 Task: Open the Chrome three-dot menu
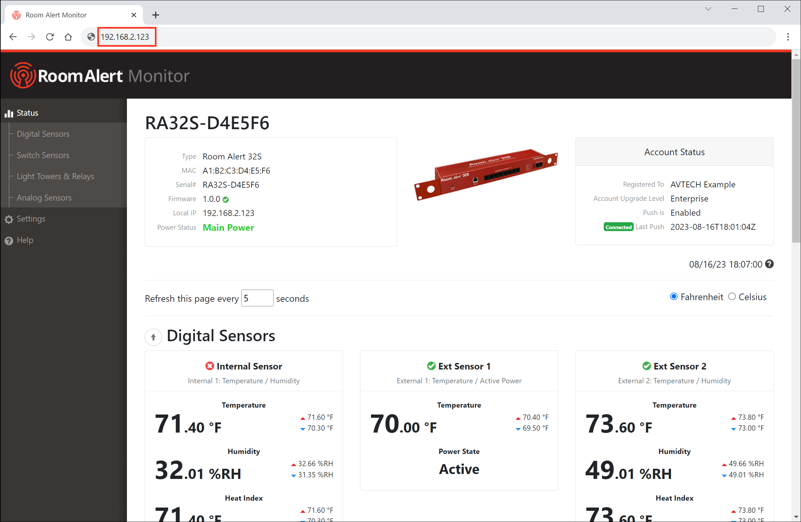click(x=788, y=37)
